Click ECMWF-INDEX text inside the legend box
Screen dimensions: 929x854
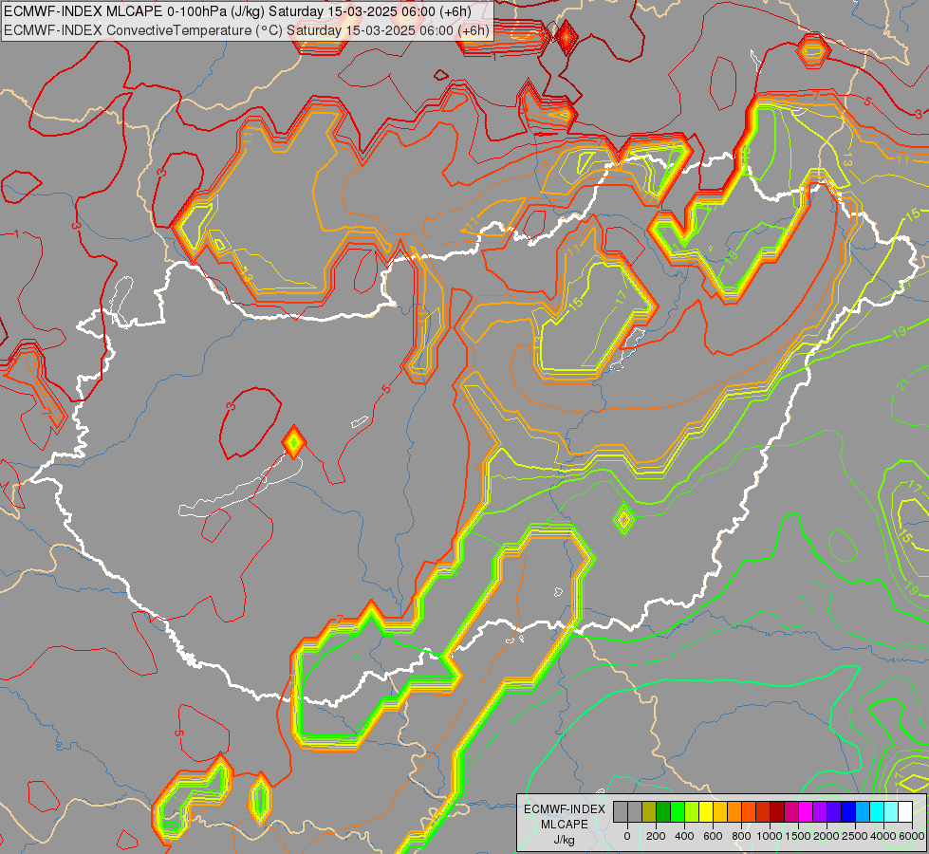[x=565, y=809]
